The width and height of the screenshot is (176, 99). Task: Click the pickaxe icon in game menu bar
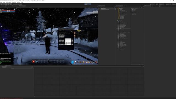75,62
